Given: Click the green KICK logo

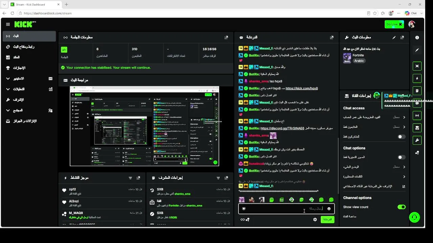Looking at the screenshot, I should [x=24, y=24].
